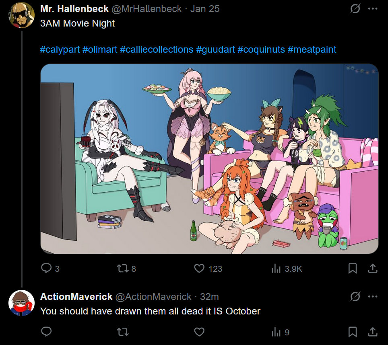Repost ActionMaverick's reply

(x=122, y=332)
